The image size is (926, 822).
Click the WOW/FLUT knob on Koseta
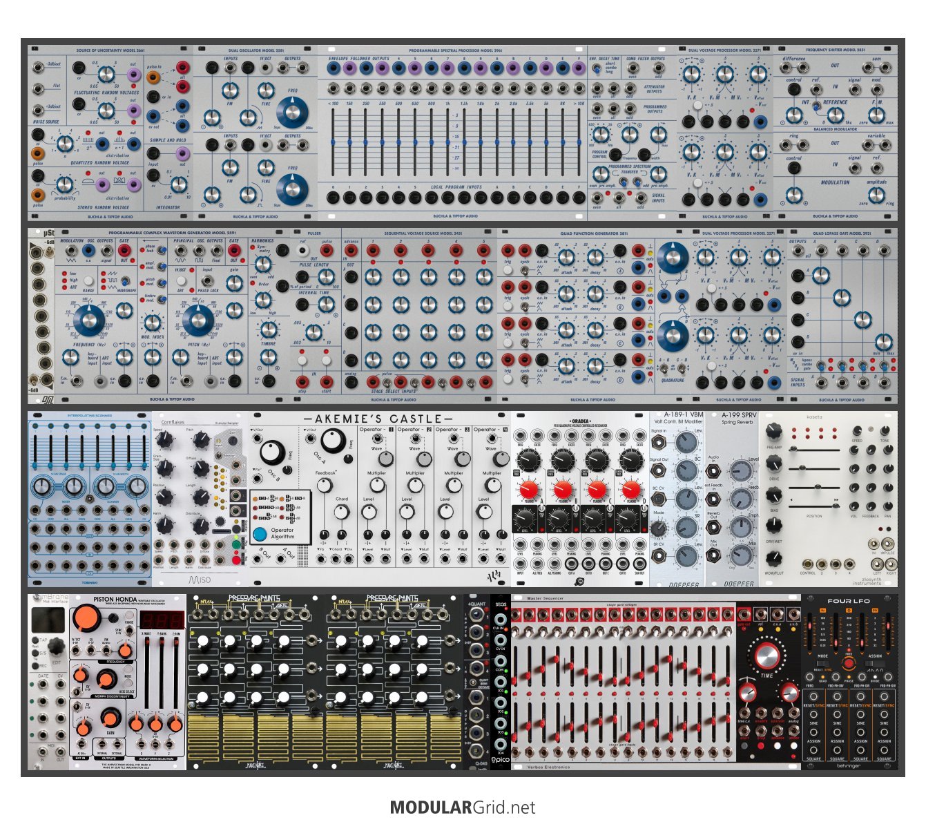(774, 558)
